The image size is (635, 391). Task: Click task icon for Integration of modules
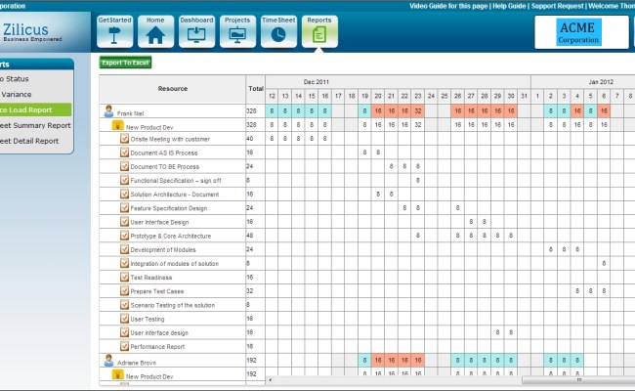pos(124,263)
